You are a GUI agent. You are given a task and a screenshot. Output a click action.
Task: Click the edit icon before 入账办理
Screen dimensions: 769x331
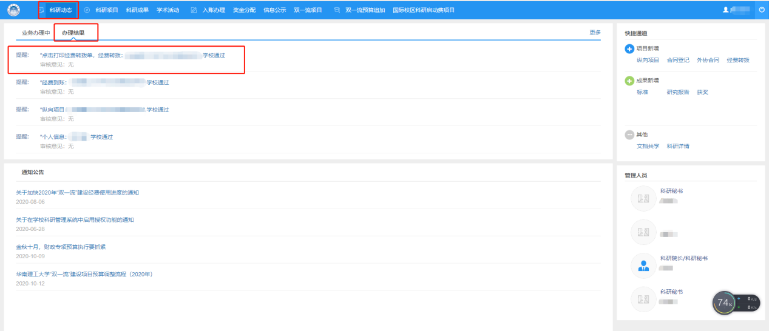pyautogui.click(x=194, y=10)
